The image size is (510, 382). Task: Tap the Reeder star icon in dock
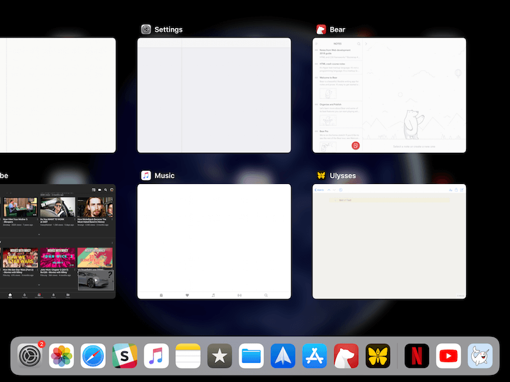[x=220, y=357]
